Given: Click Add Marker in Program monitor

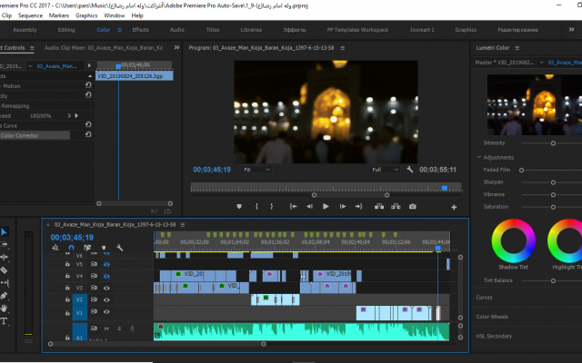Looking at the screenshot, I should click(x=239, y=207).
